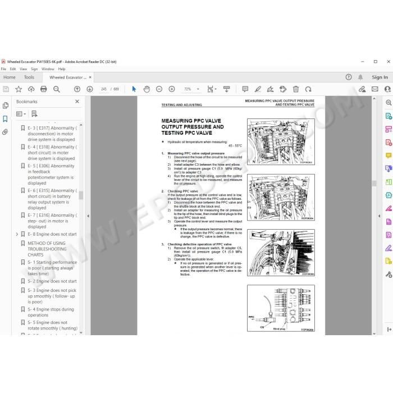Click the delete trash icon
This screenshot has width=393, height=393.
click(x=296, y=89)
